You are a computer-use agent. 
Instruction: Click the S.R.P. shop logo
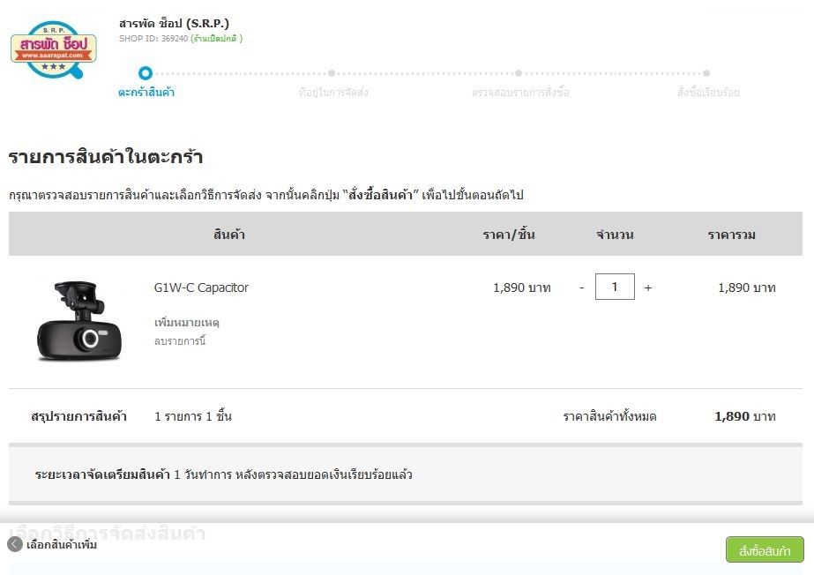pos(53,49)
